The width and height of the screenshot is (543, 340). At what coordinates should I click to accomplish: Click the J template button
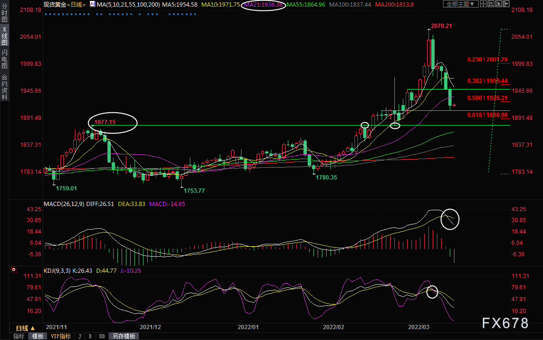(x=80, y=336)
